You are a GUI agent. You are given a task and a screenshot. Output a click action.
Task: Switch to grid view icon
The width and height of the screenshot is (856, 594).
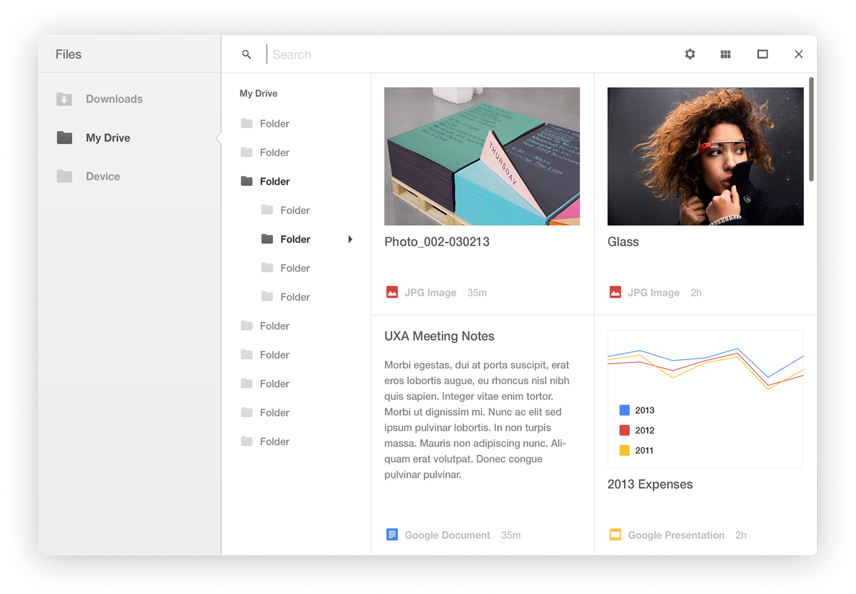725,54
